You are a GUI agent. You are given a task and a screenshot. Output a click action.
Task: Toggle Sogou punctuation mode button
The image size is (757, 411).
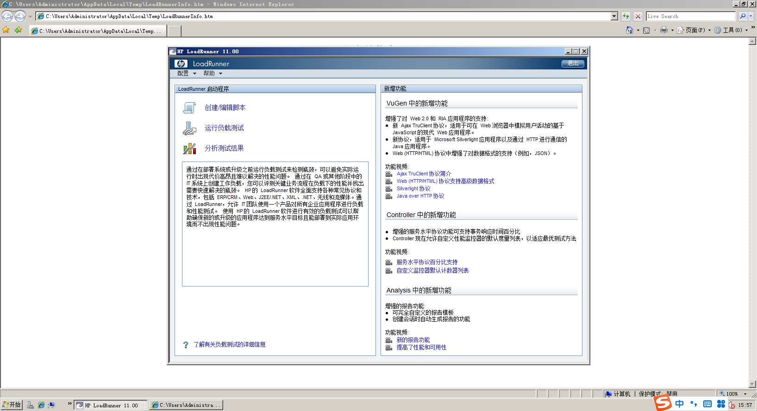pos(694,404)
